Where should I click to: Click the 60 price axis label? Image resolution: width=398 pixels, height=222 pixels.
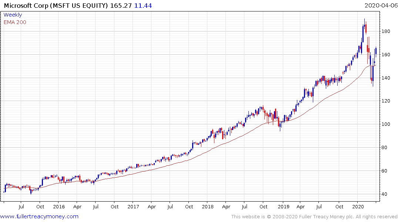point(384,171)
